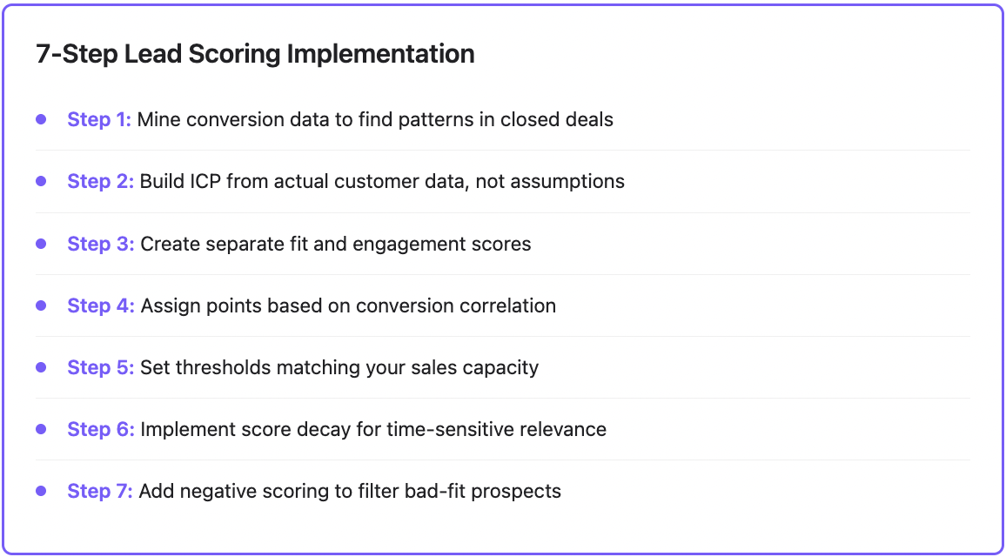The width and height of the screenshot is (1006, 557).
Task: Select the 'Step 4:' purple label
Action: point(101,305)
